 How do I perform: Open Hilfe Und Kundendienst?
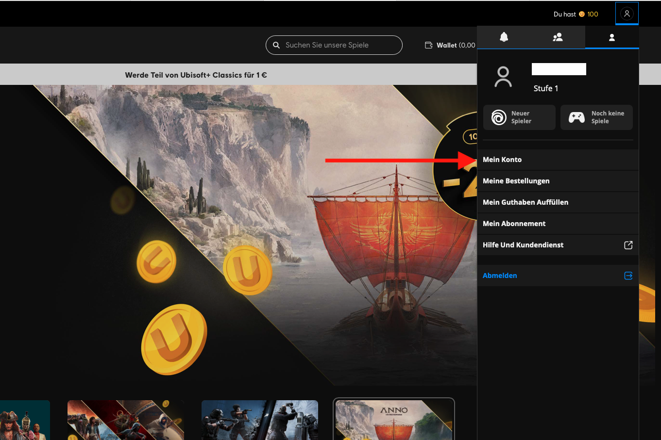click(x=558, y=245)
